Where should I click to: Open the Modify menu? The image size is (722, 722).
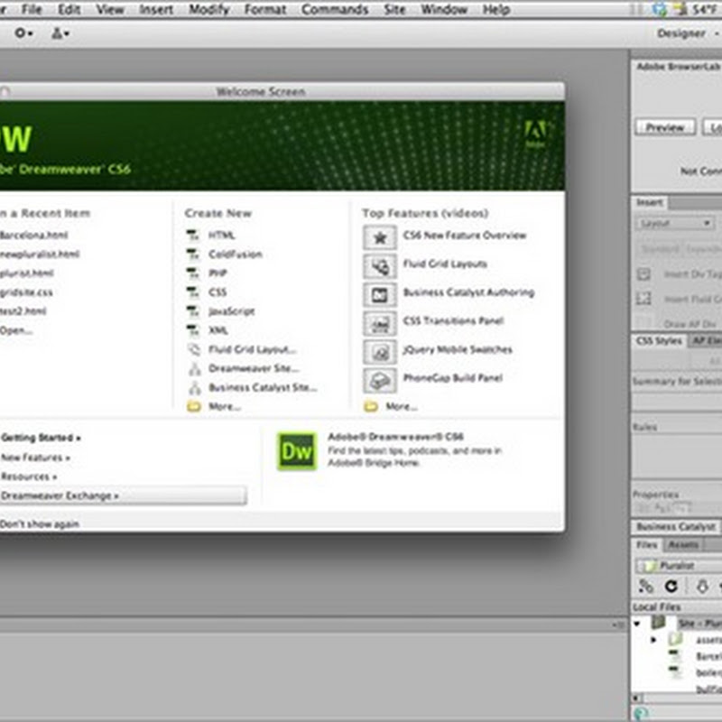209,9
